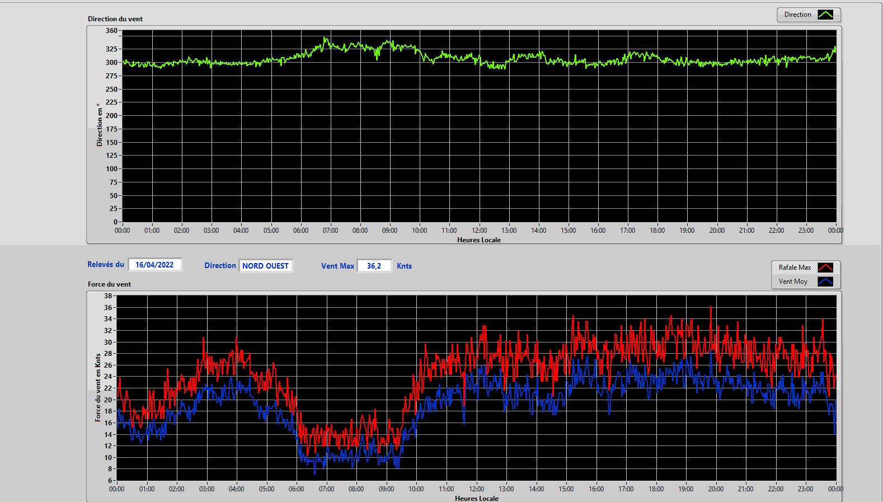Click the Knts unit label
The width and height of the screenshot is (883, 502).
click(404, 266)
